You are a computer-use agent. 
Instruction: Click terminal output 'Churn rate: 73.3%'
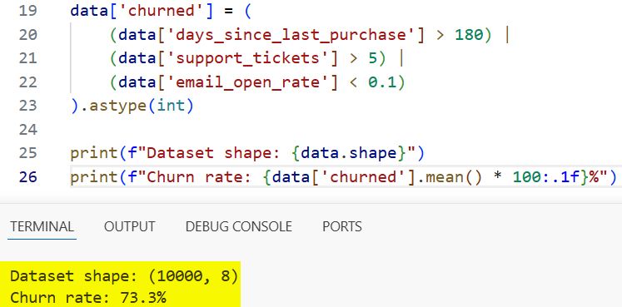88,297
